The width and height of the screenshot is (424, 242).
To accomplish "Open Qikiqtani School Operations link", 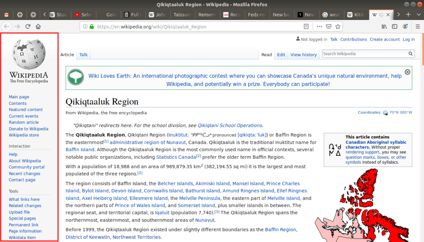I will tap(230, 126).
